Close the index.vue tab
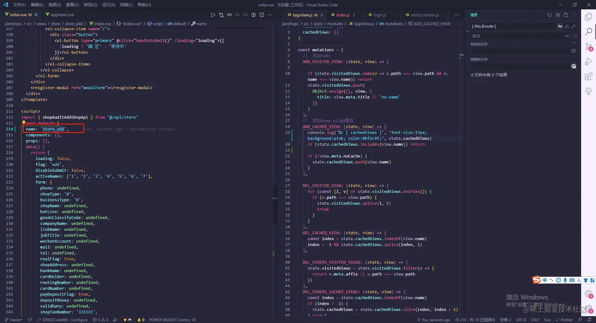The image size is (596, 323). point(36,15)
